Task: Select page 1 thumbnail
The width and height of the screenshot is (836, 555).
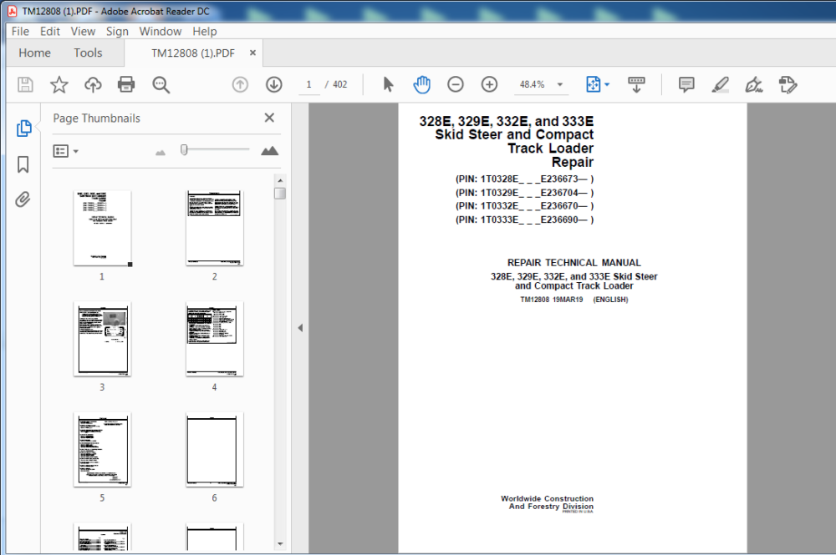Action: click(102, 228)
